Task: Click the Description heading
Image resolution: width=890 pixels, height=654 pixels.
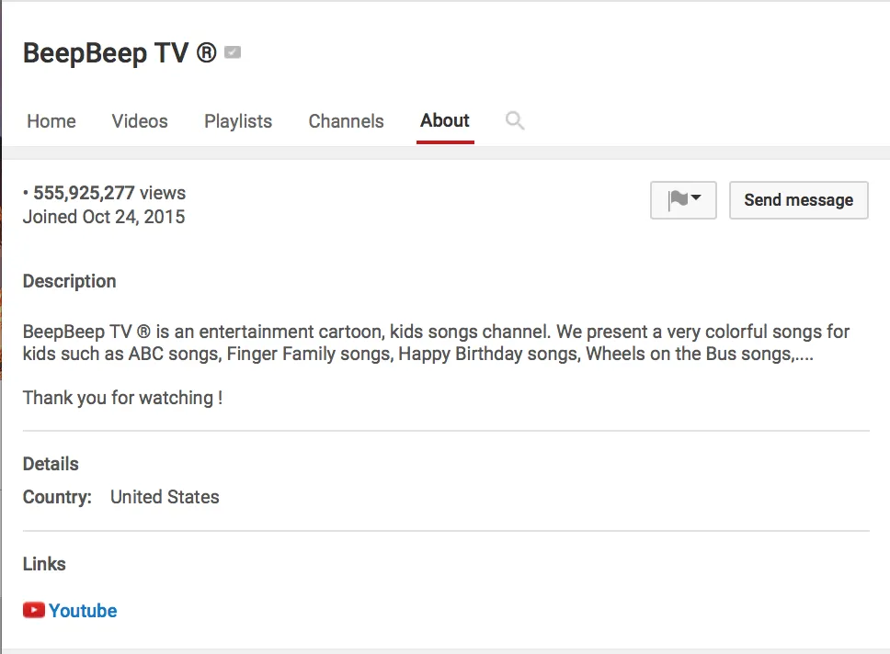Action: coord(69,281)
